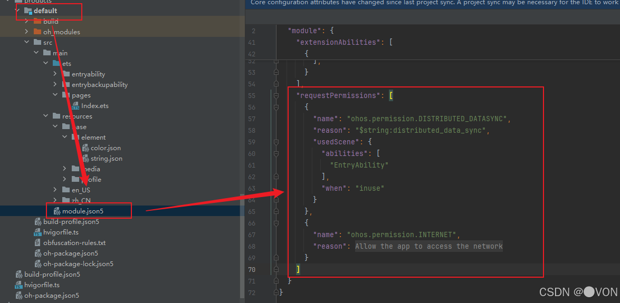Expand the entryability folder chevron
The width and height of the screenshot is (620, 303).
55,74
